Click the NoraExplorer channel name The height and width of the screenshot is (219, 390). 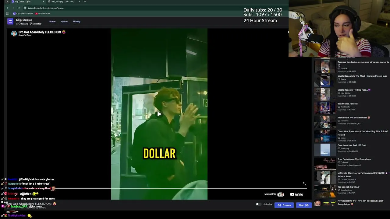[x=346, y=190]
